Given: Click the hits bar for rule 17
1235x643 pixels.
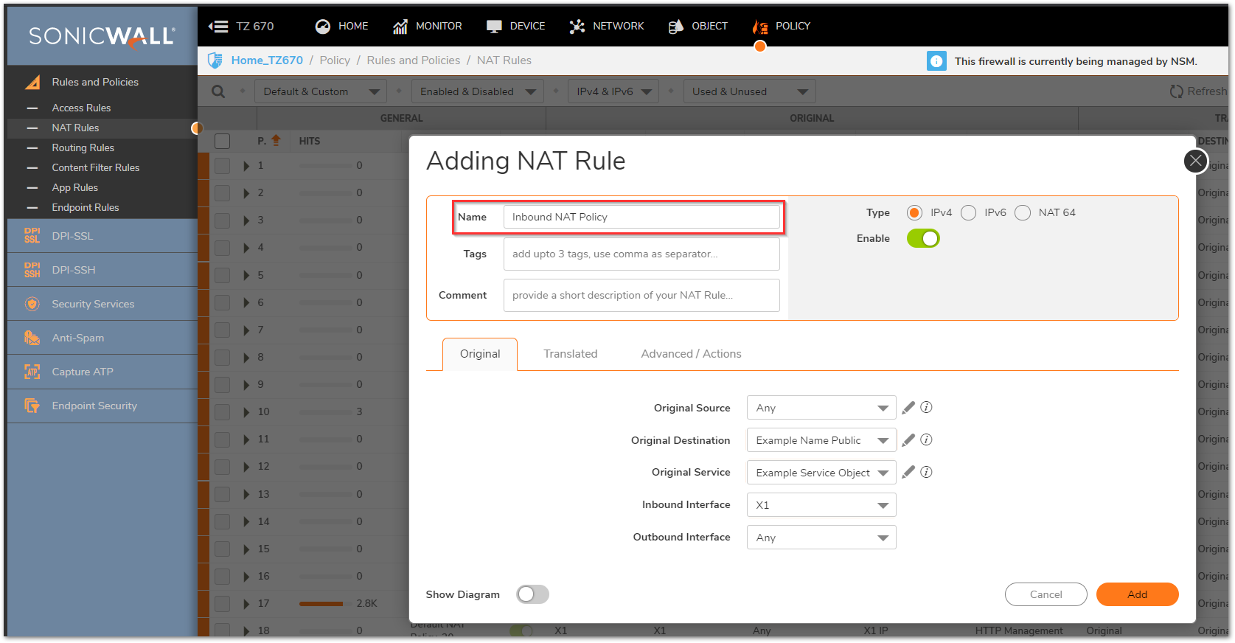Looking at the screenshot, I should click(x=321, y=604).
